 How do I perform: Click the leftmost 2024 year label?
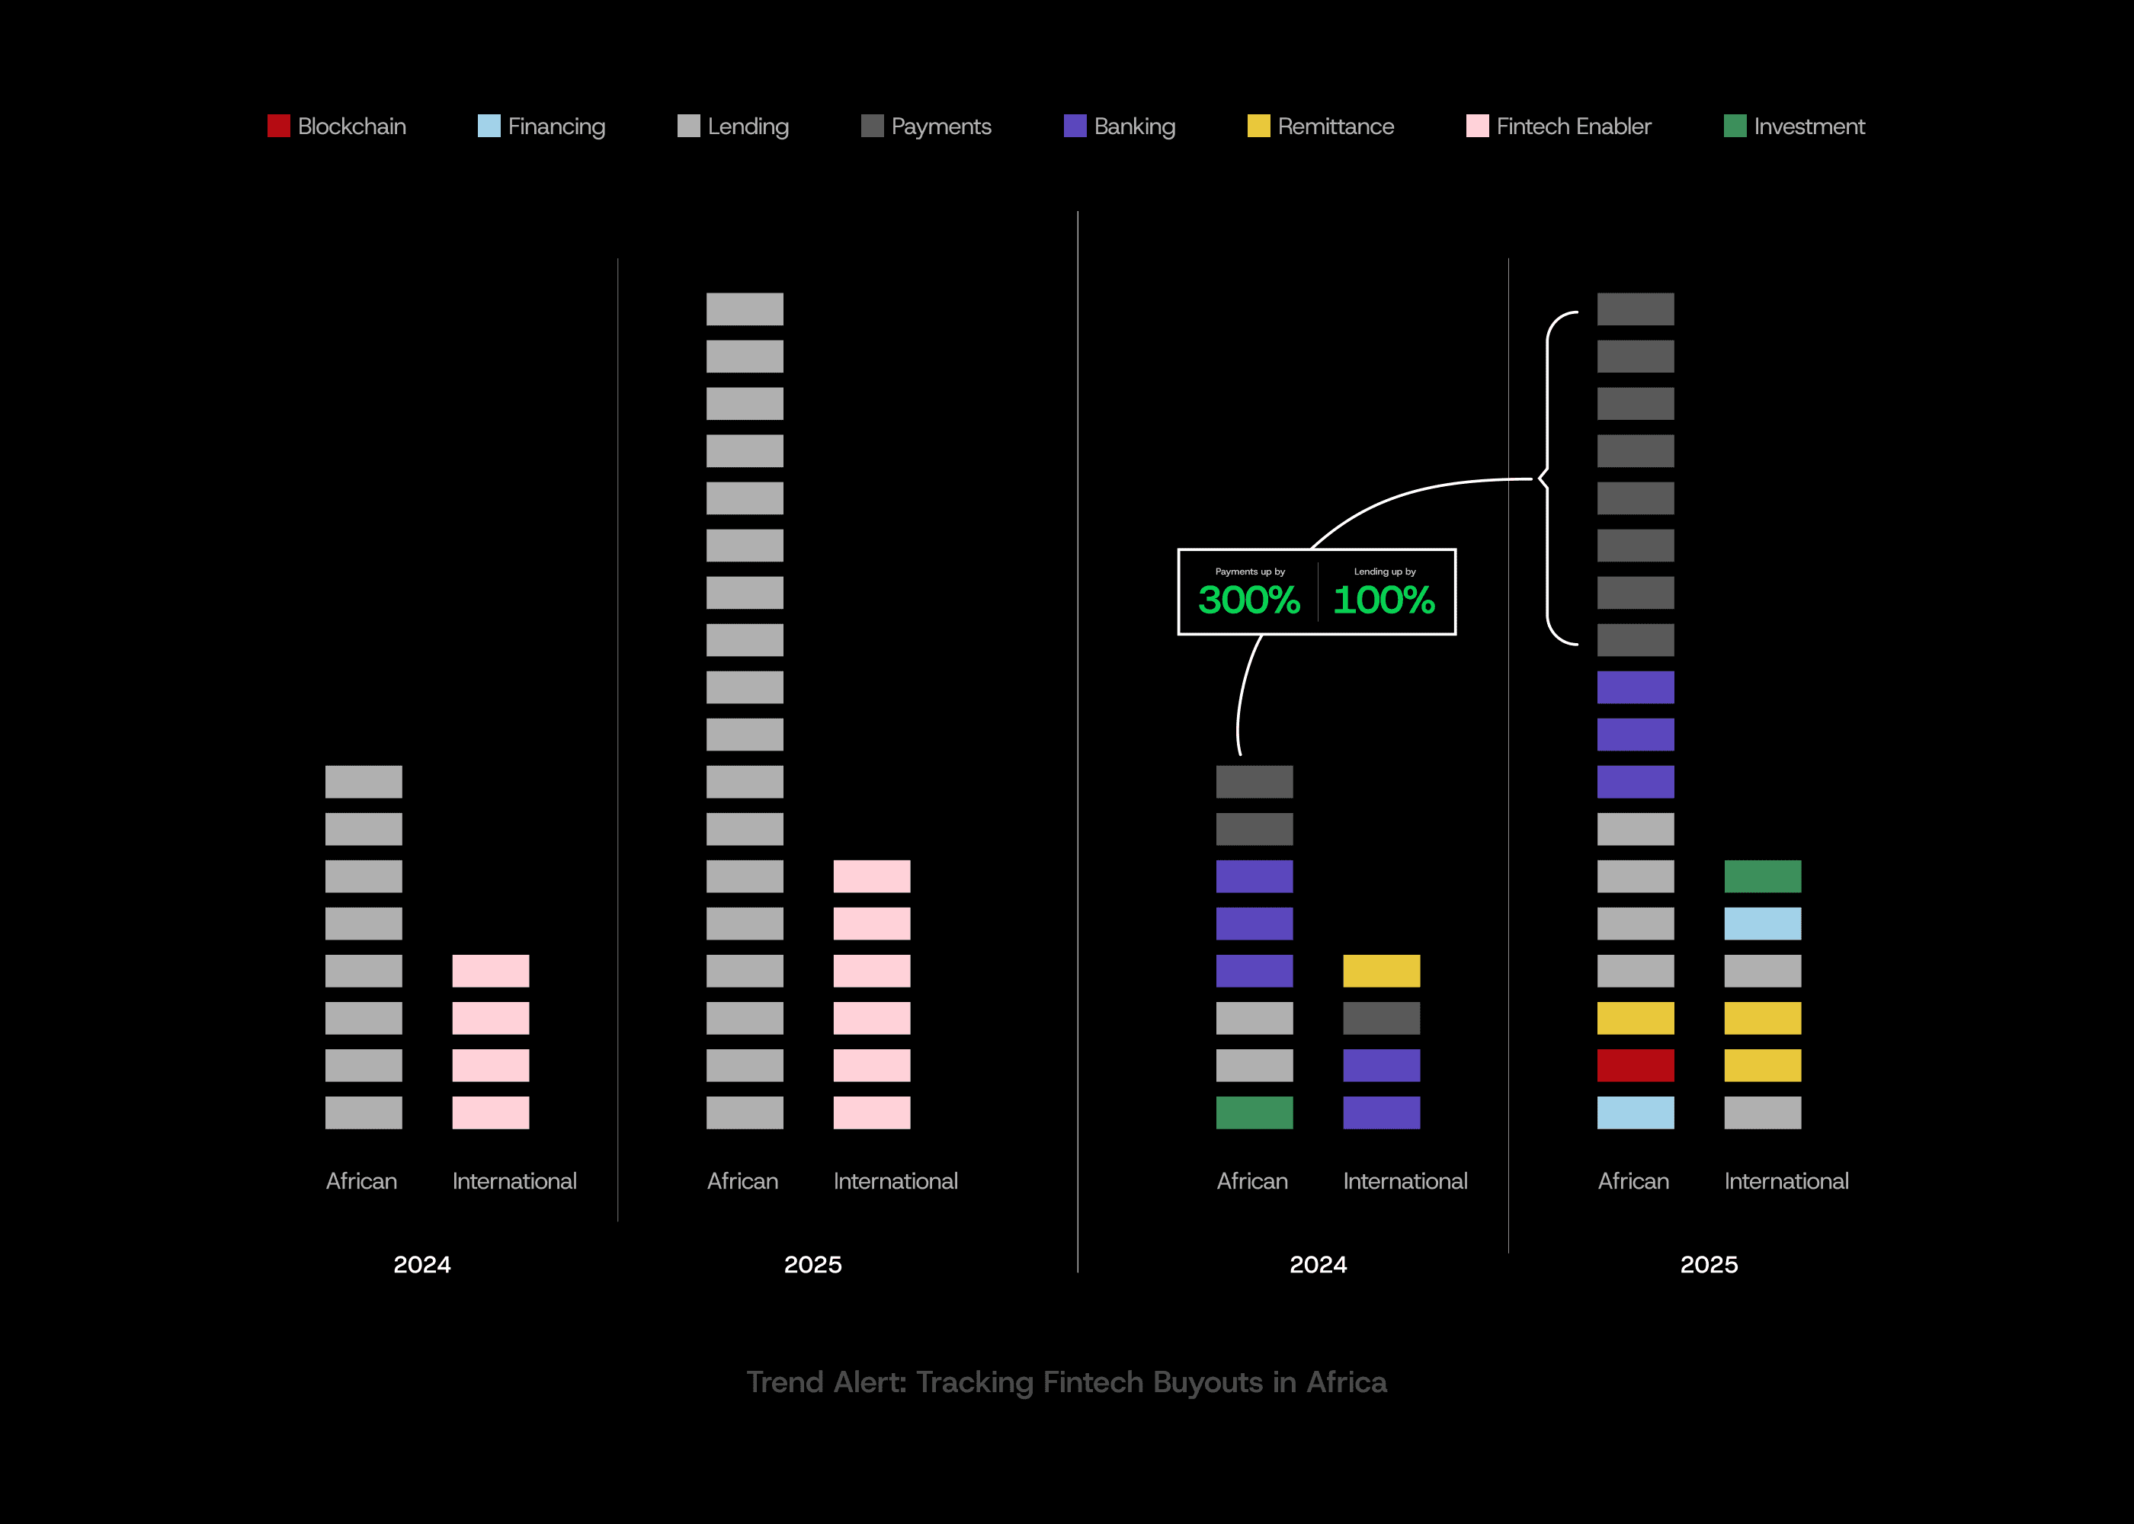click(421, 1264)
